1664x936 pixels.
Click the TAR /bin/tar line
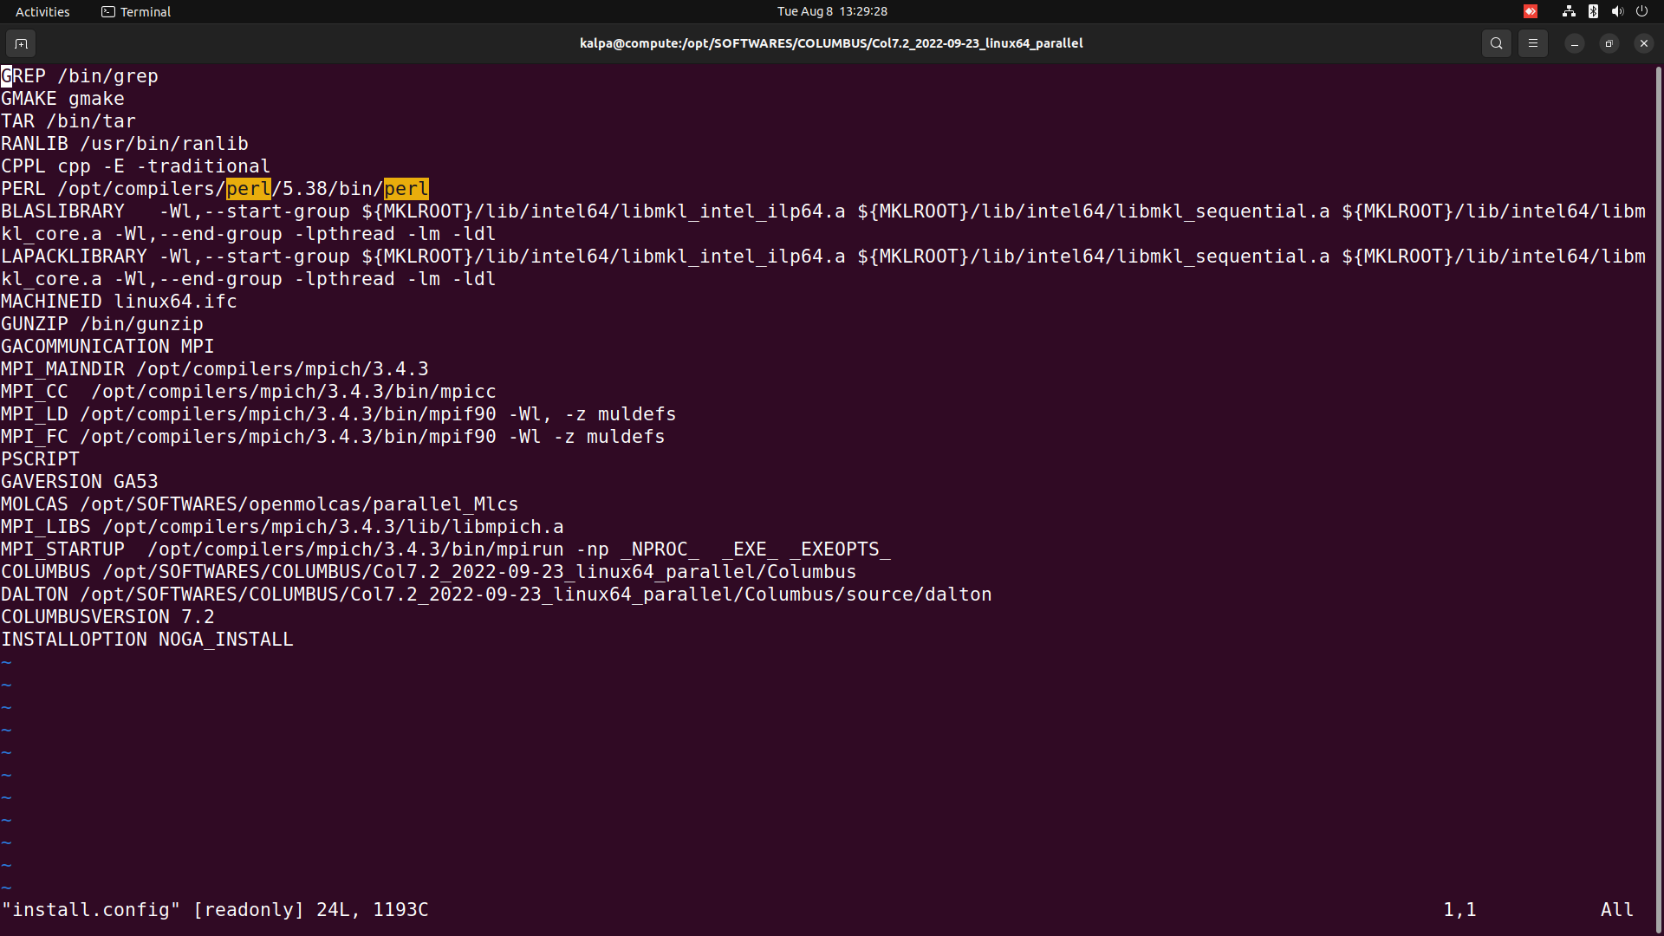click(68, 121)
